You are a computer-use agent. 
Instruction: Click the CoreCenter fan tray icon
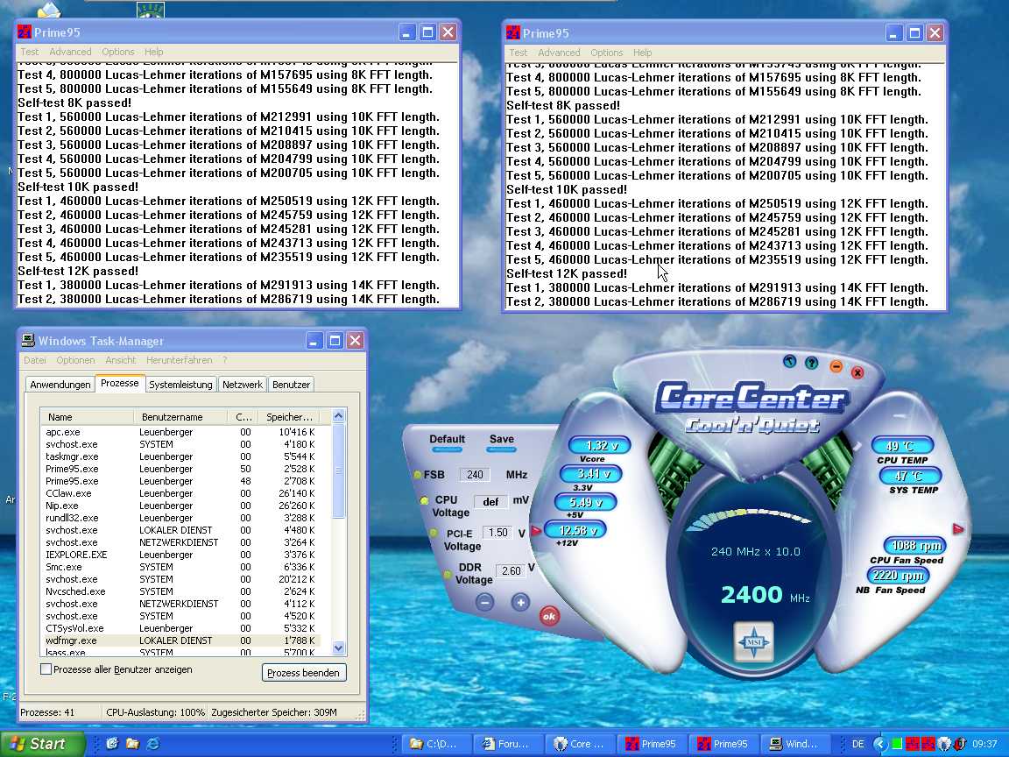point(944,744)
